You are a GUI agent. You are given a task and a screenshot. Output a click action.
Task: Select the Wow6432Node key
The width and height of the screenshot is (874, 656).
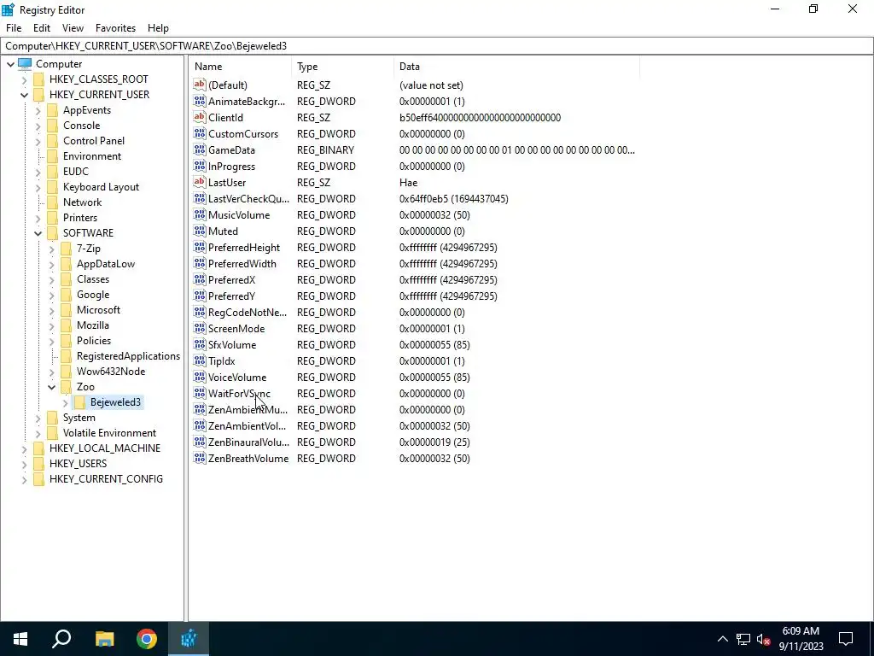pos(111,372)
